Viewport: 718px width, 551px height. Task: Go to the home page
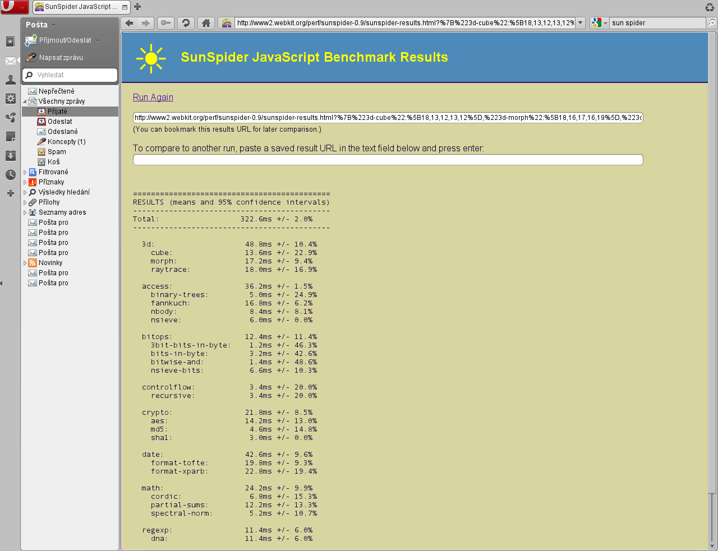click(206, 23)
